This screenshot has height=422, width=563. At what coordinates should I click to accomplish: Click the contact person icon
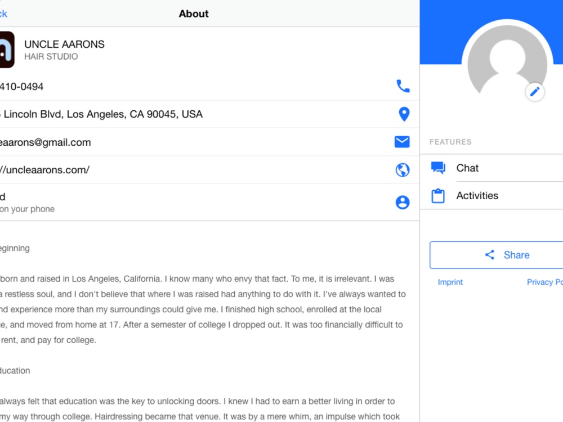coord(402,203)
